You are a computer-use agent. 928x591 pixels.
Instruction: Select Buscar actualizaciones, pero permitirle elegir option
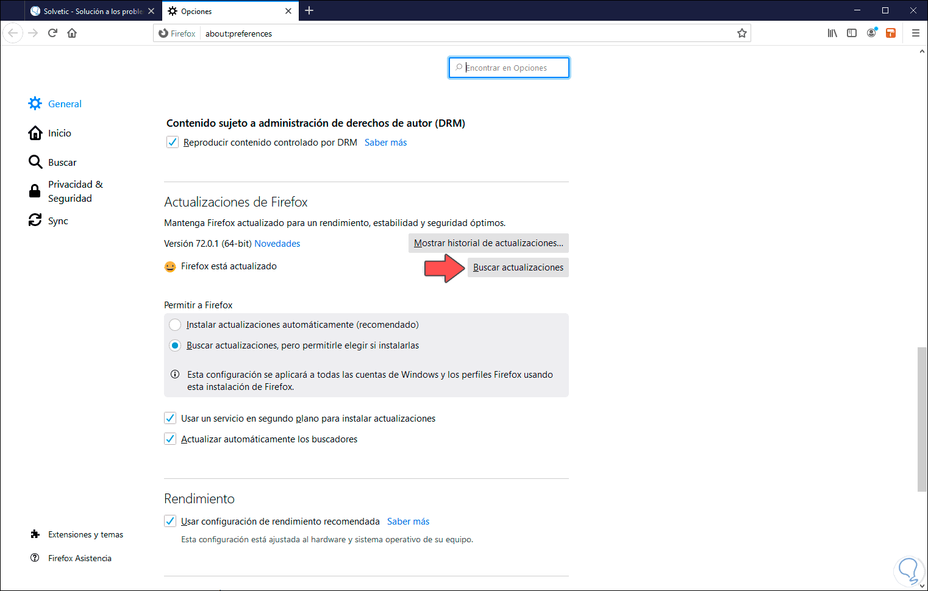click(x=175, y=345)
